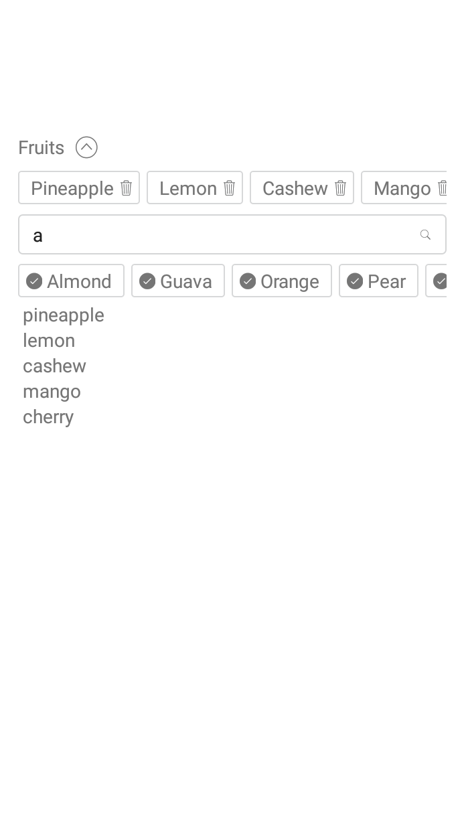Toggle the Guava checkmark off

(x=147, y=281)
